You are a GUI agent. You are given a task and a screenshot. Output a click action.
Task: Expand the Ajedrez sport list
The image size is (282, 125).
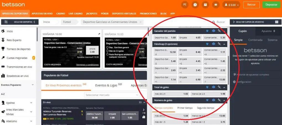(31, 103)
